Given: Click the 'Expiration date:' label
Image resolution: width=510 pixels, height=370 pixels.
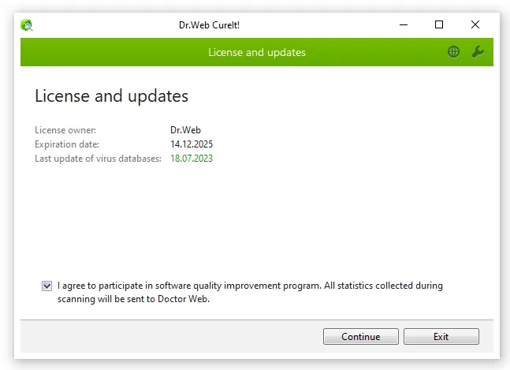Looking at the screenshot, I should (x=67, y=144).
